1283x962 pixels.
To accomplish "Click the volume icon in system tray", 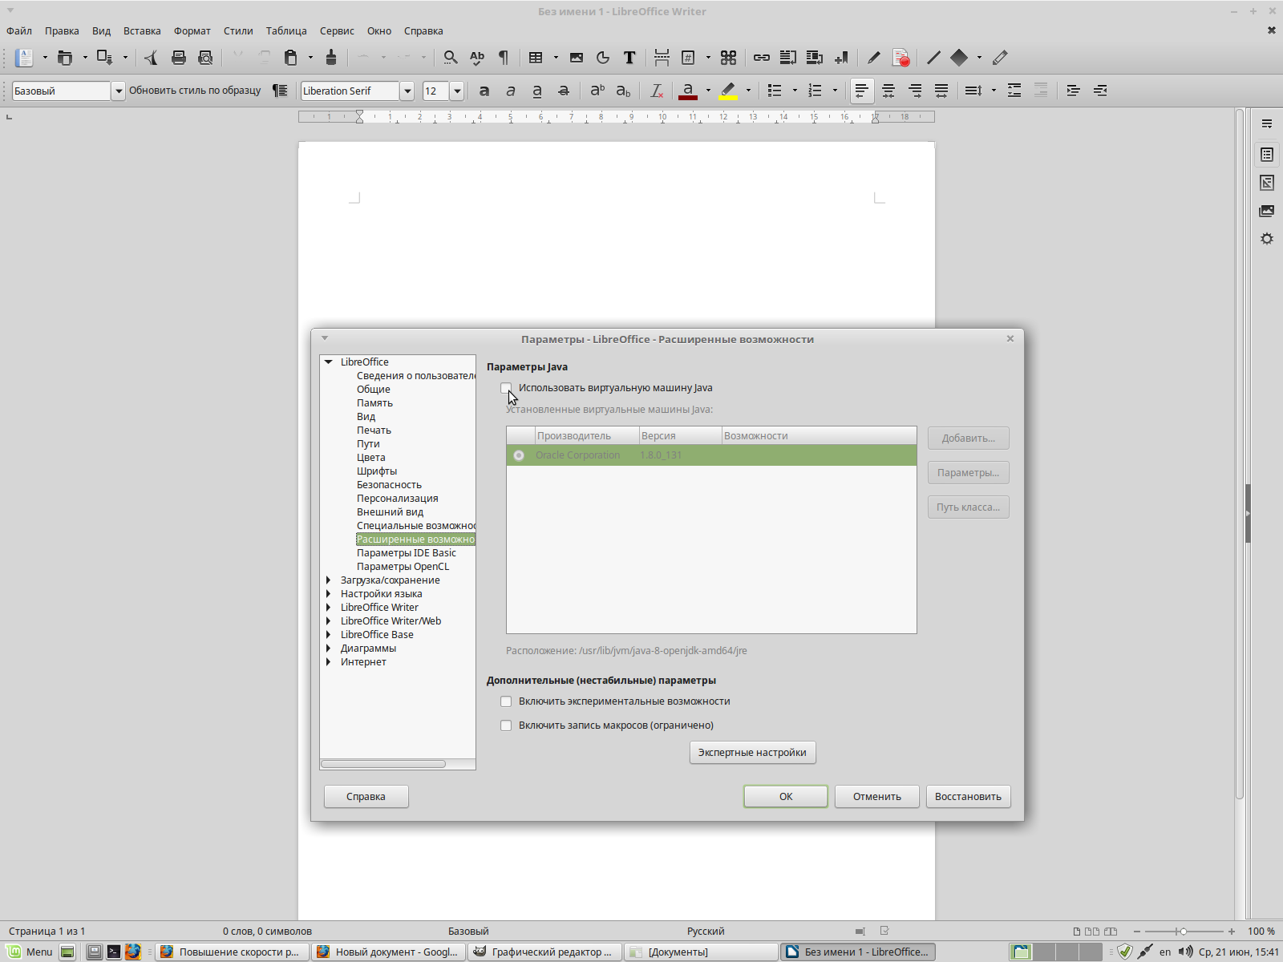I will [1185, 952].
